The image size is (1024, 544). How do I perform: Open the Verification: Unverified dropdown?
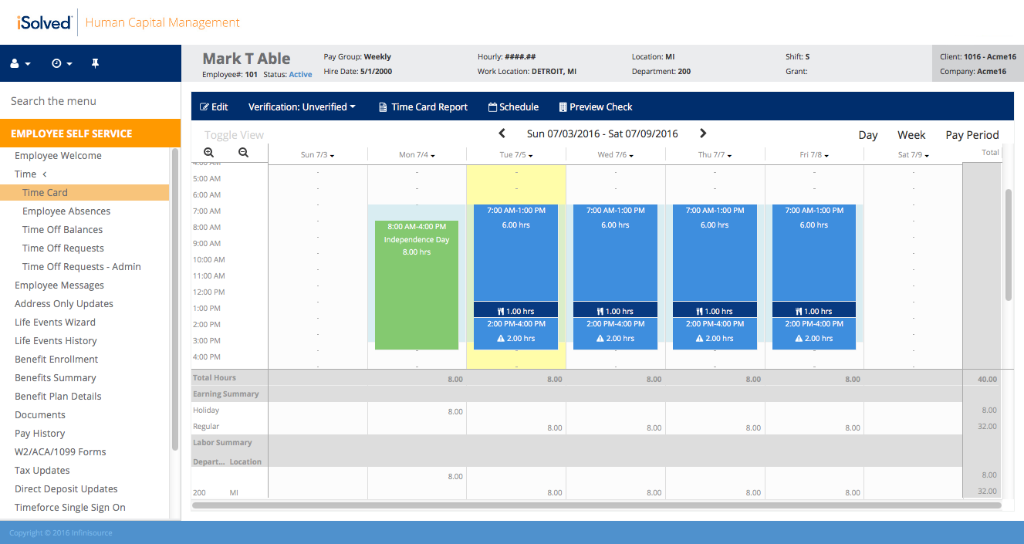[302, 106]
